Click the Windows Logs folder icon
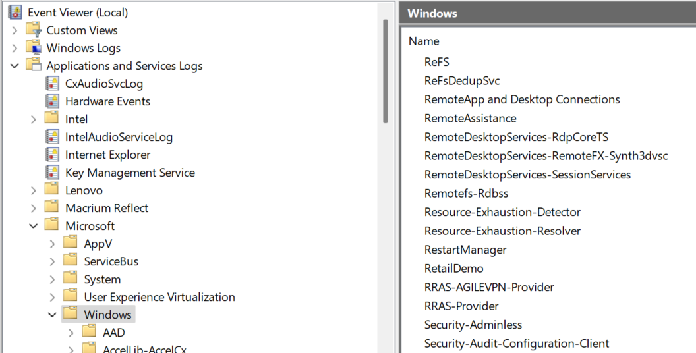This screenshot has width=696, height=353. tap(34, 47)
